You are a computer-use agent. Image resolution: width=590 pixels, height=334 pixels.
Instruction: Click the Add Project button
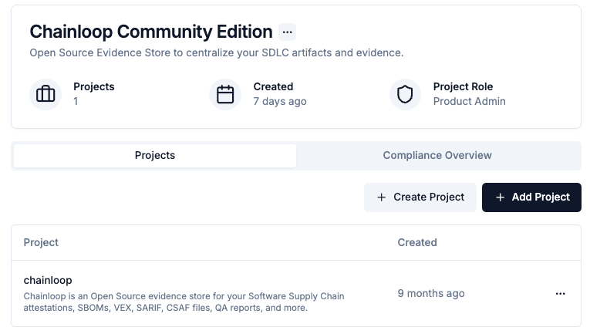tap(531, 197)
